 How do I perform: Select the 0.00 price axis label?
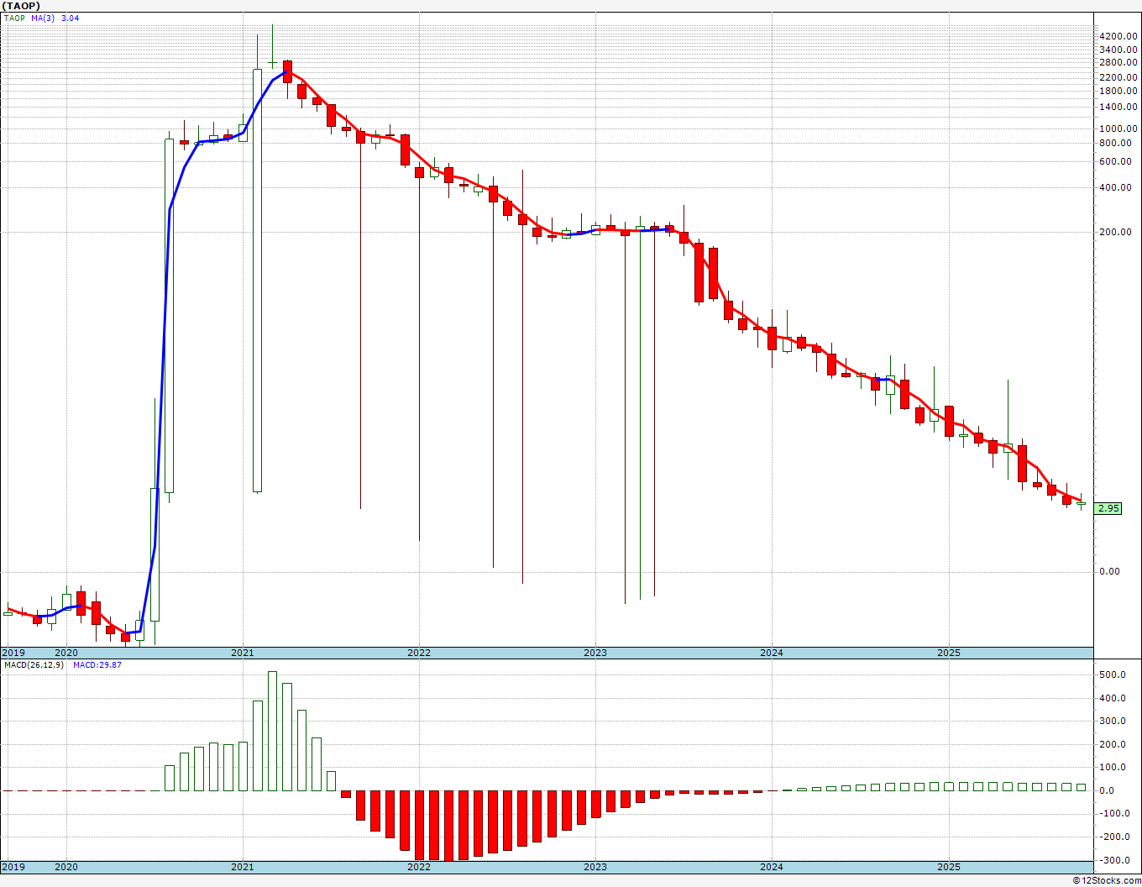[x=1109, y=572]
